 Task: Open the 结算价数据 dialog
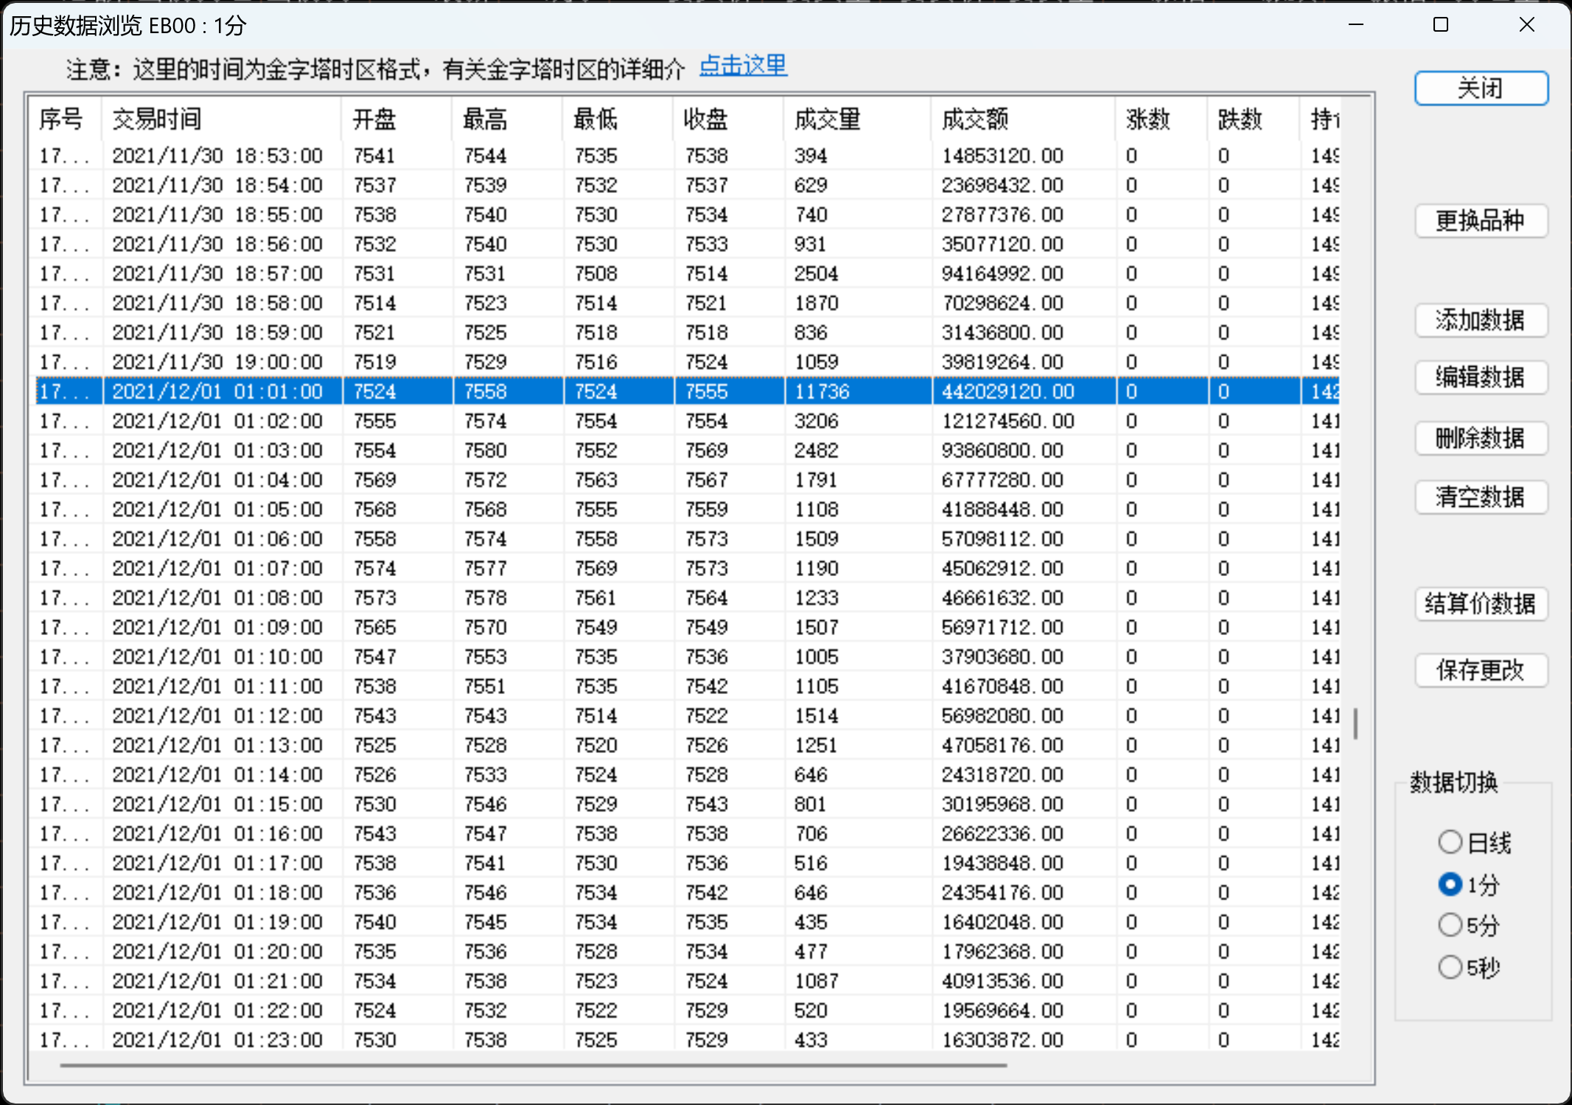(x=1481, y=604)
